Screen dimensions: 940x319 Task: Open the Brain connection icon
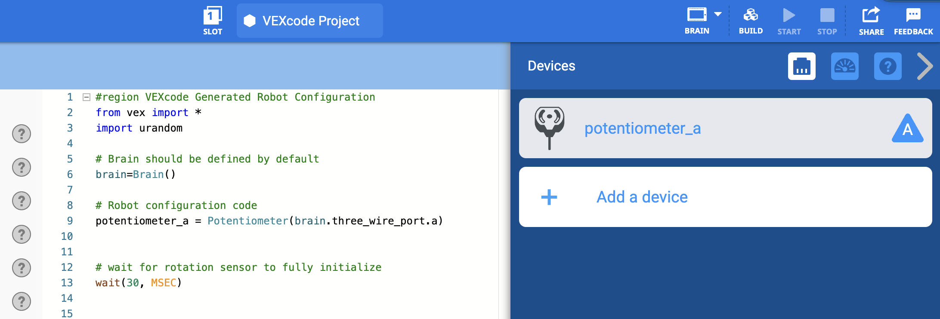click(x=697, y=21)
